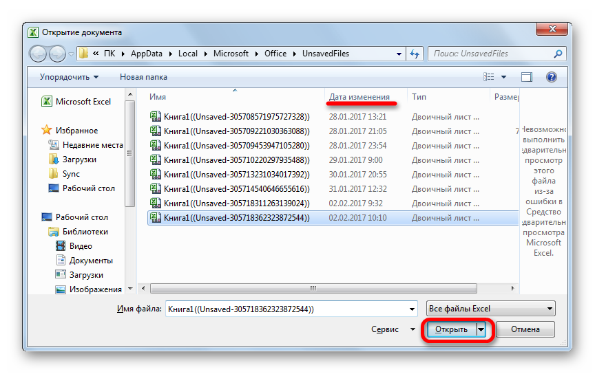This screenshot has width=595, height=374.
Task: Click Microsoft in the address breadcrumb
Action: 231,54
